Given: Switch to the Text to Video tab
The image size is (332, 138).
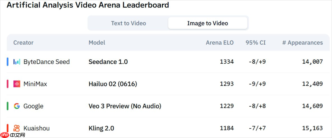Looking at the screenshot, I should (x=128, y=23).
